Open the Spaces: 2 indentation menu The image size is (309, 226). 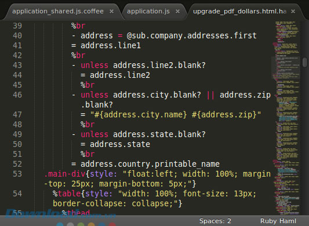coord(215,221)
